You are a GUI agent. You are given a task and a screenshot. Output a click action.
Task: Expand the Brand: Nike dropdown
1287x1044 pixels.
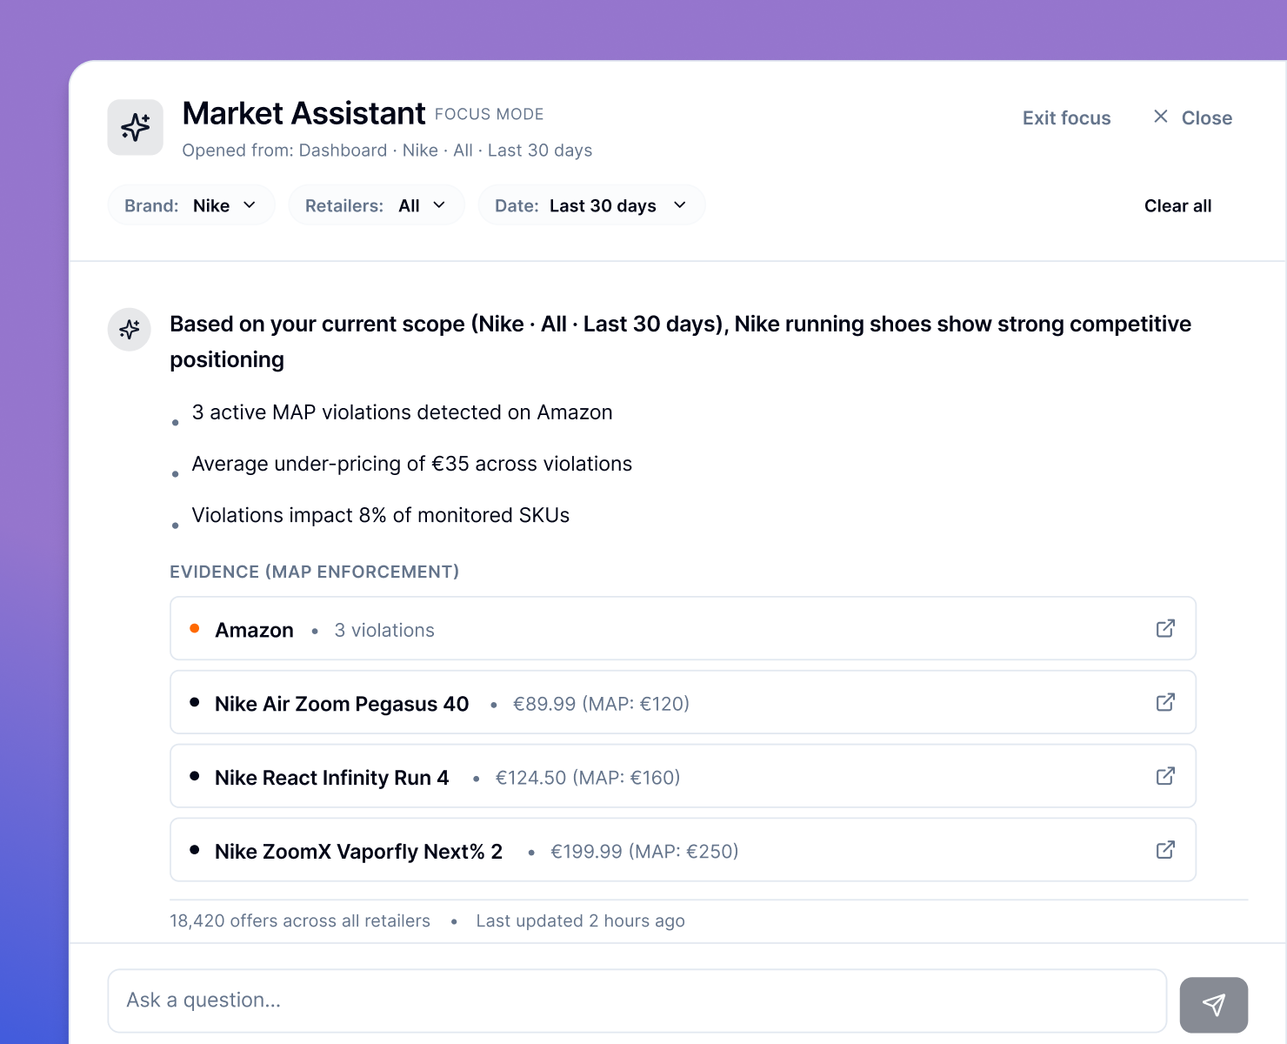[191, 205]
